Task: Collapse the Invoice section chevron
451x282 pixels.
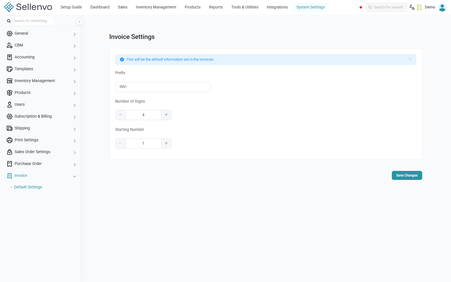Action: [75, 177]
